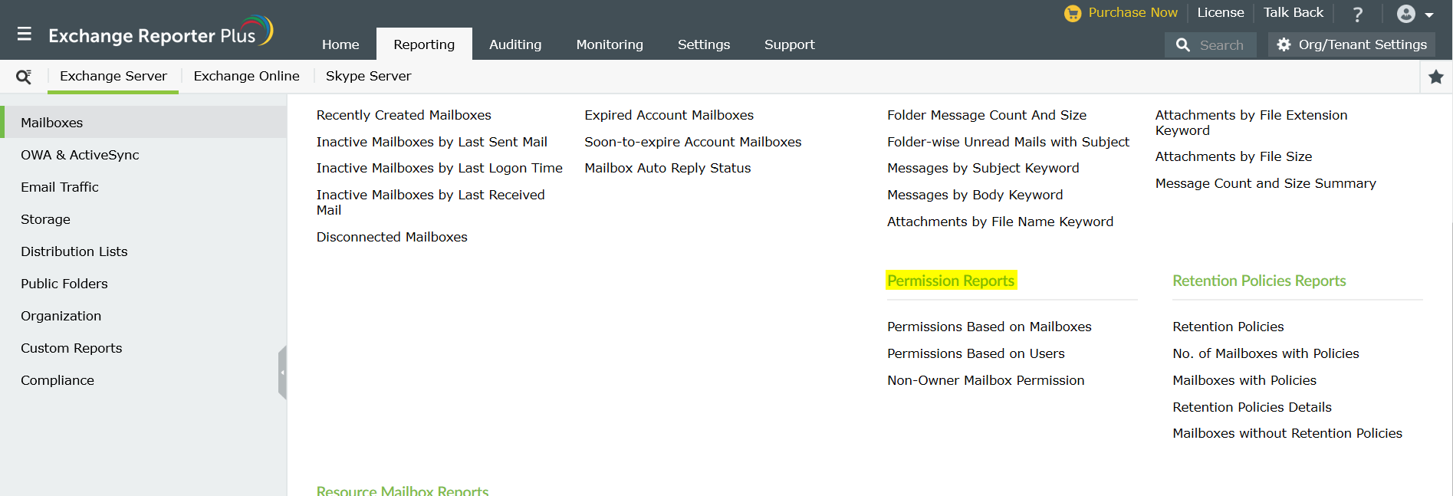Click the Purchase Now cart icon
Image resolution: width=1453 pixels, height=496 pixels.
tap(1073, 13)
